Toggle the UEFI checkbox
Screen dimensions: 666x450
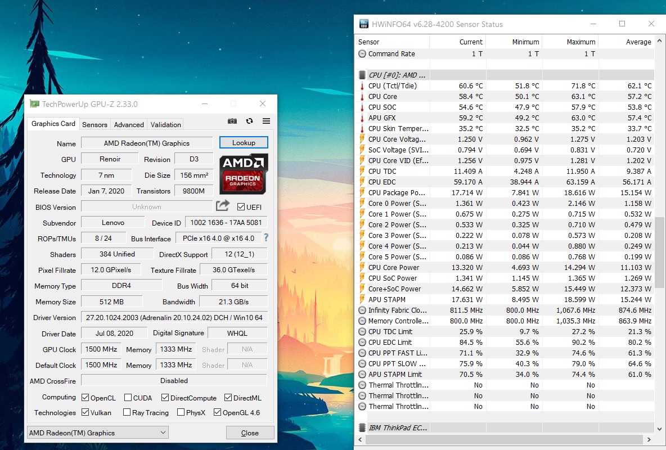[x=241, y=207]
